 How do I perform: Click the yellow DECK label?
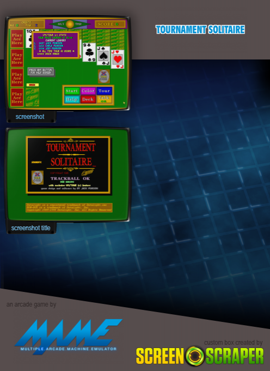coord(32,85)
